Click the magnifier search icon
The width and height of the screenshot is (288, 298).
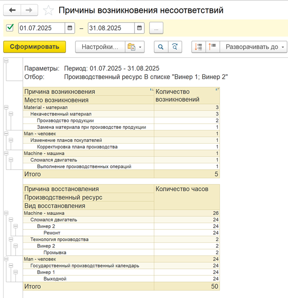[161, 47]
